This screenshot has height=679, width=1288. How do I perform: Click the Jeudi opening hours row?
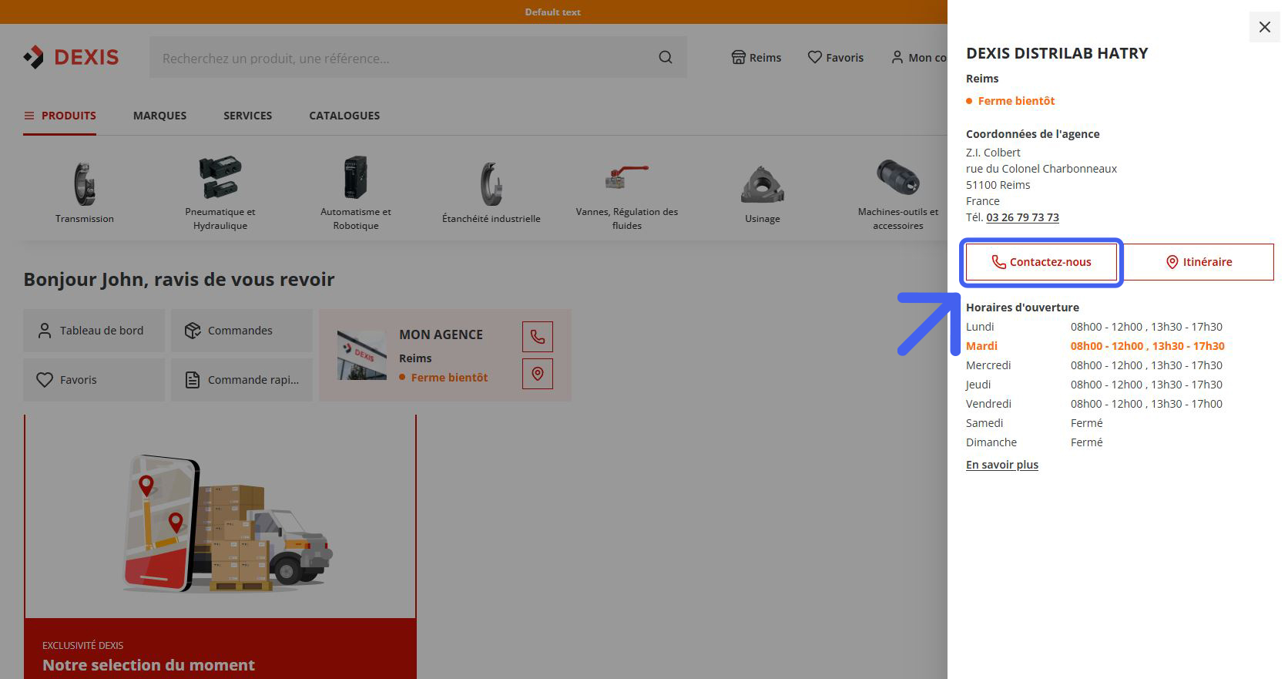click(x=1095, y=385)
